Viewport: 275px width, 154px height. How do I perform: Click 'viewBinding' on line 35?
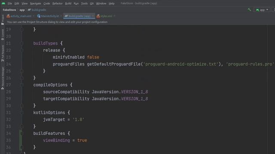pyautogui.click(x=56, y=140)
